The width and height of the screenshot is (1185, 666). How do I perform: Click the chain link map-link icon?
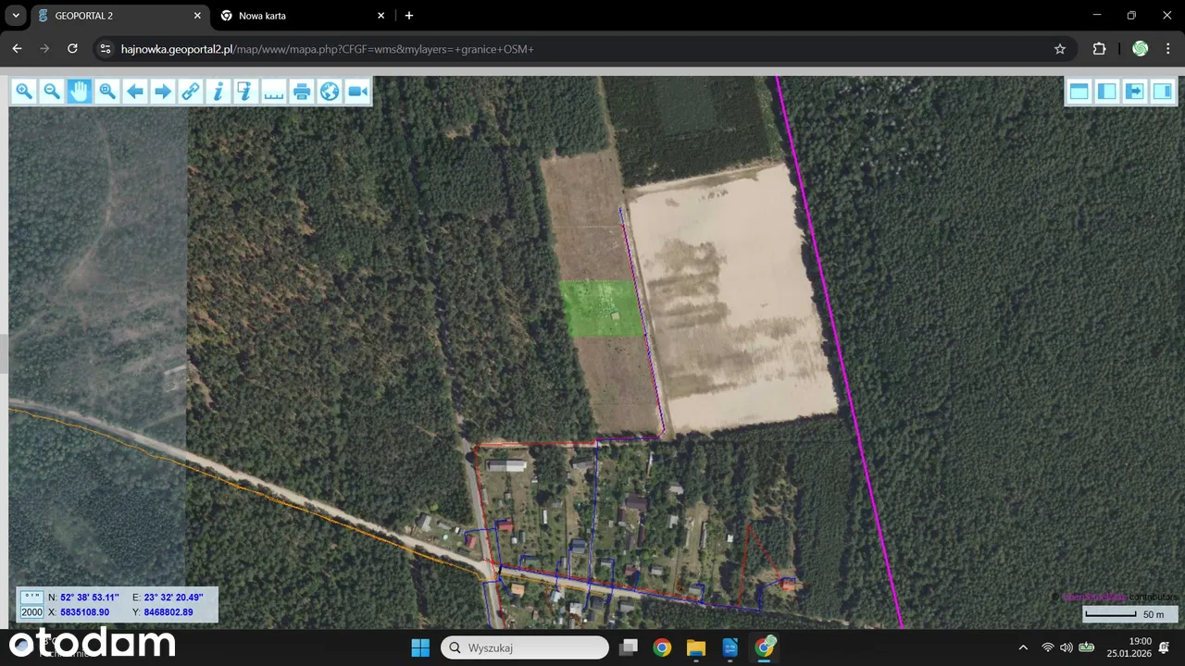191,91
